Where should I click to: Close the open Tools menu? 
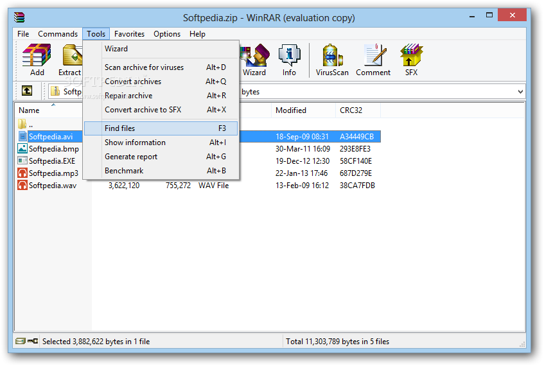click(x=96, y=33)
